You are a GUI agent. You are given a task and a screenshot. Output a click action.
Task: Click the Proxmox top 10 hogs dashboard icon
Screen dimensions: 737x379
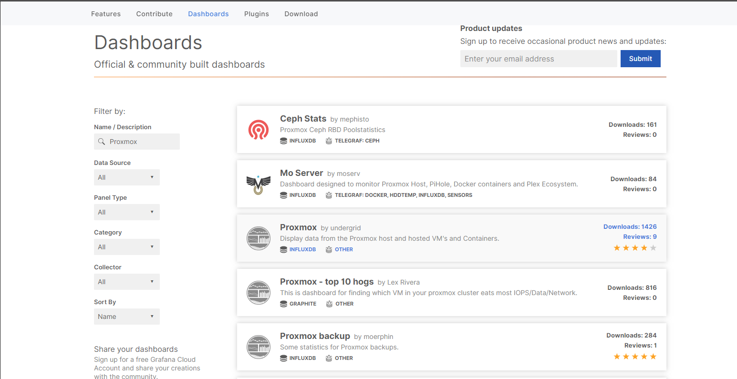(x=259, y=293)
